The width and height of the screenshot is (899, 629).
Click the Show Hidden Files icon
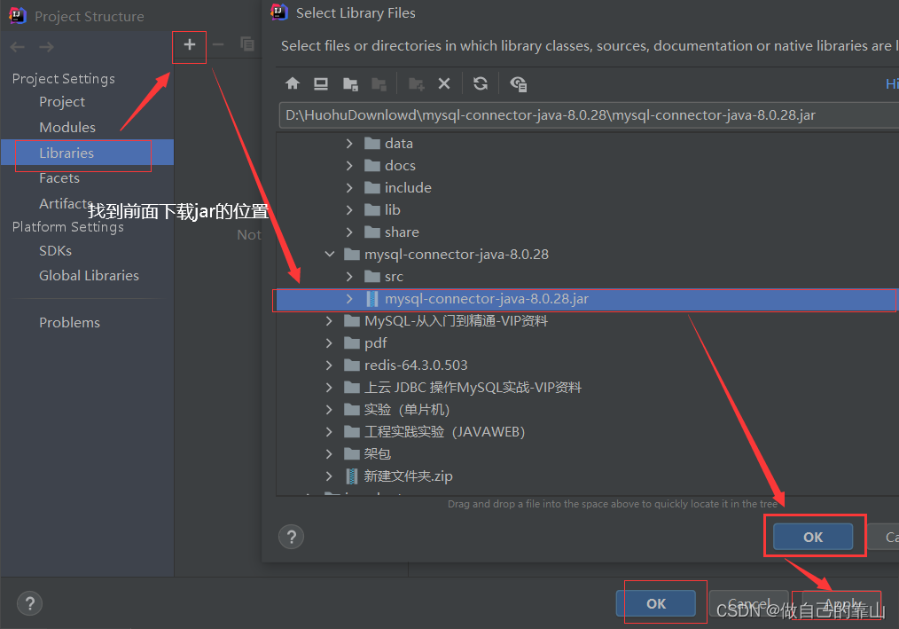519,83
